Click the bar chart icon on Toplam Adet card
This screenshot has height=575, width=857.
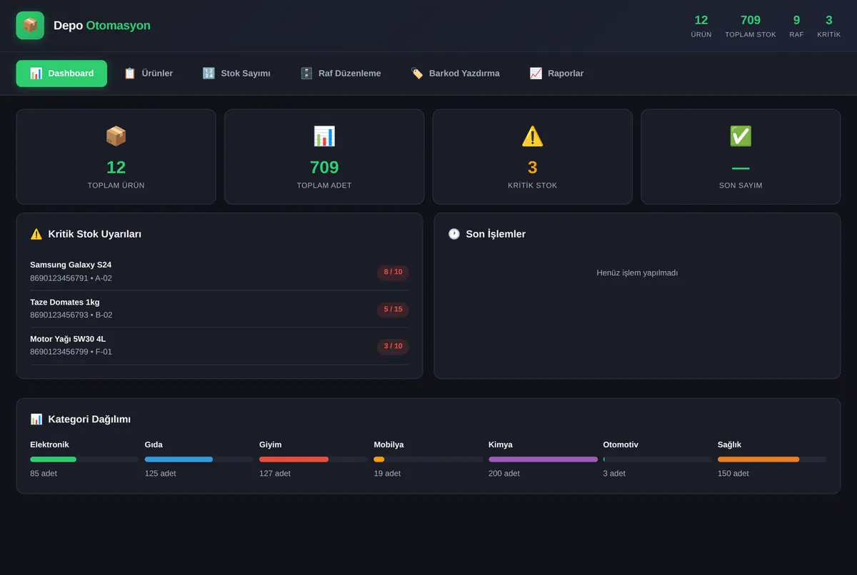pos(324,136)
